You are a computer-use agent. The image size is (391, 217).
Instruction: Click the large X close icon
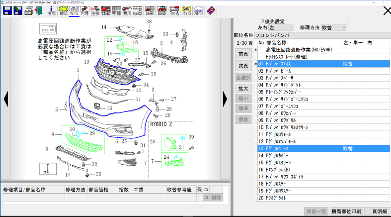point(387,11)
